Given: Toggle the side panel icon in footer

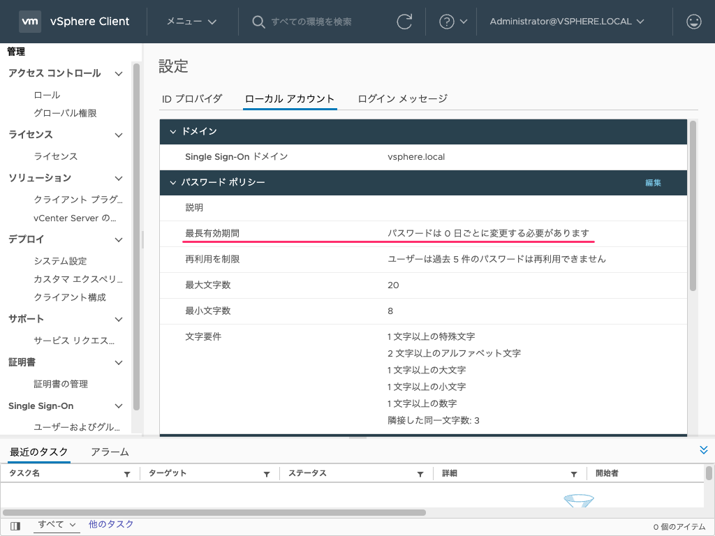Looking at the screenshot, I should click(x=15, y=526).
